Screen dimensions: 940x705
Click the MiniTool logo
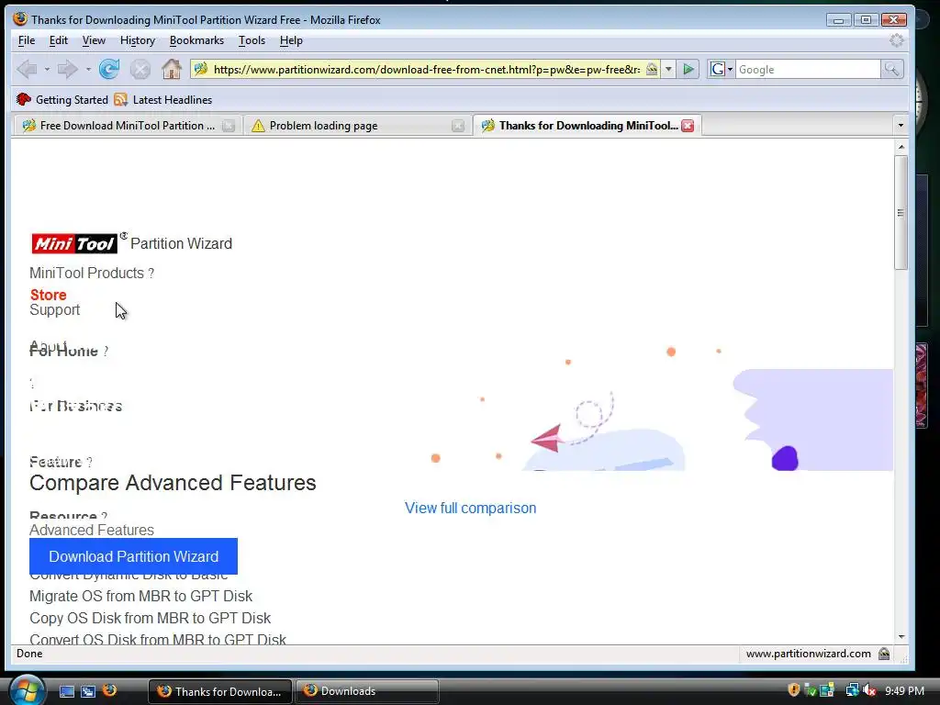point(74,243)
